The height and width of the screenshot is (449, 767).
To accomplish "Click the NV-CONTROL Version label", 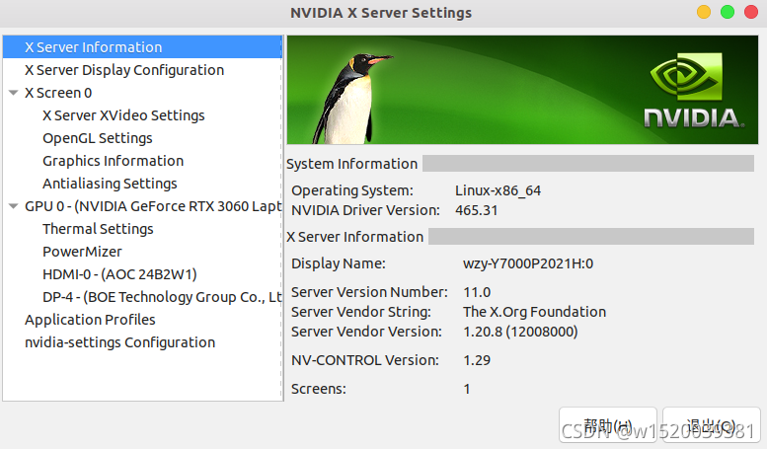I will (365, 360).
